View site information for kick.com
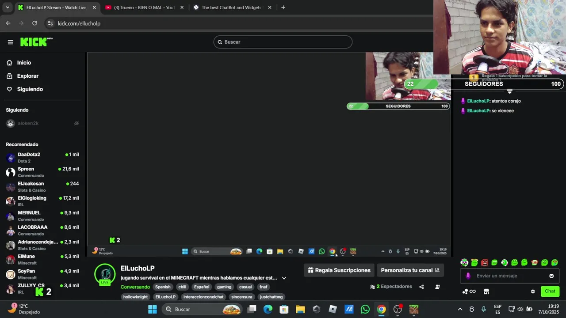This screenshot has width=566, height=318. tap(50, 23)
